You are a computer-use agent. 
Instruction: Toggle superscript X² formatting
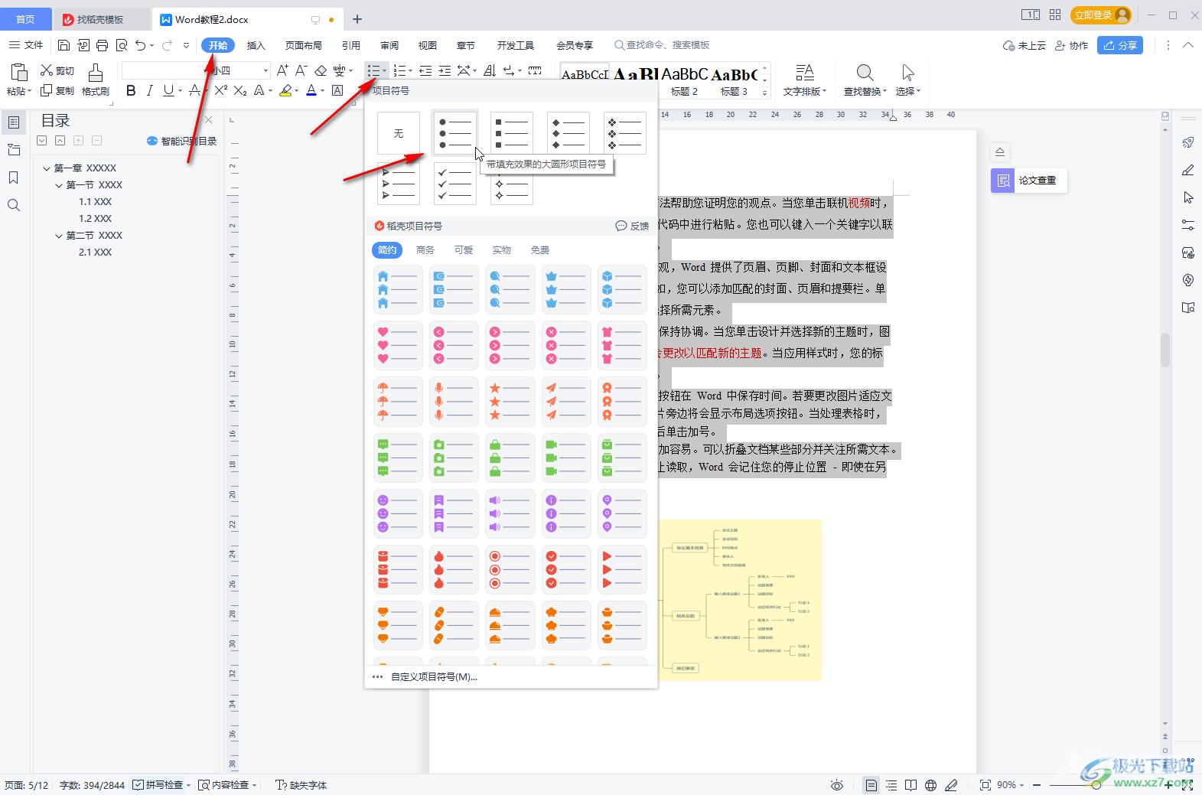tap(220, 90)
